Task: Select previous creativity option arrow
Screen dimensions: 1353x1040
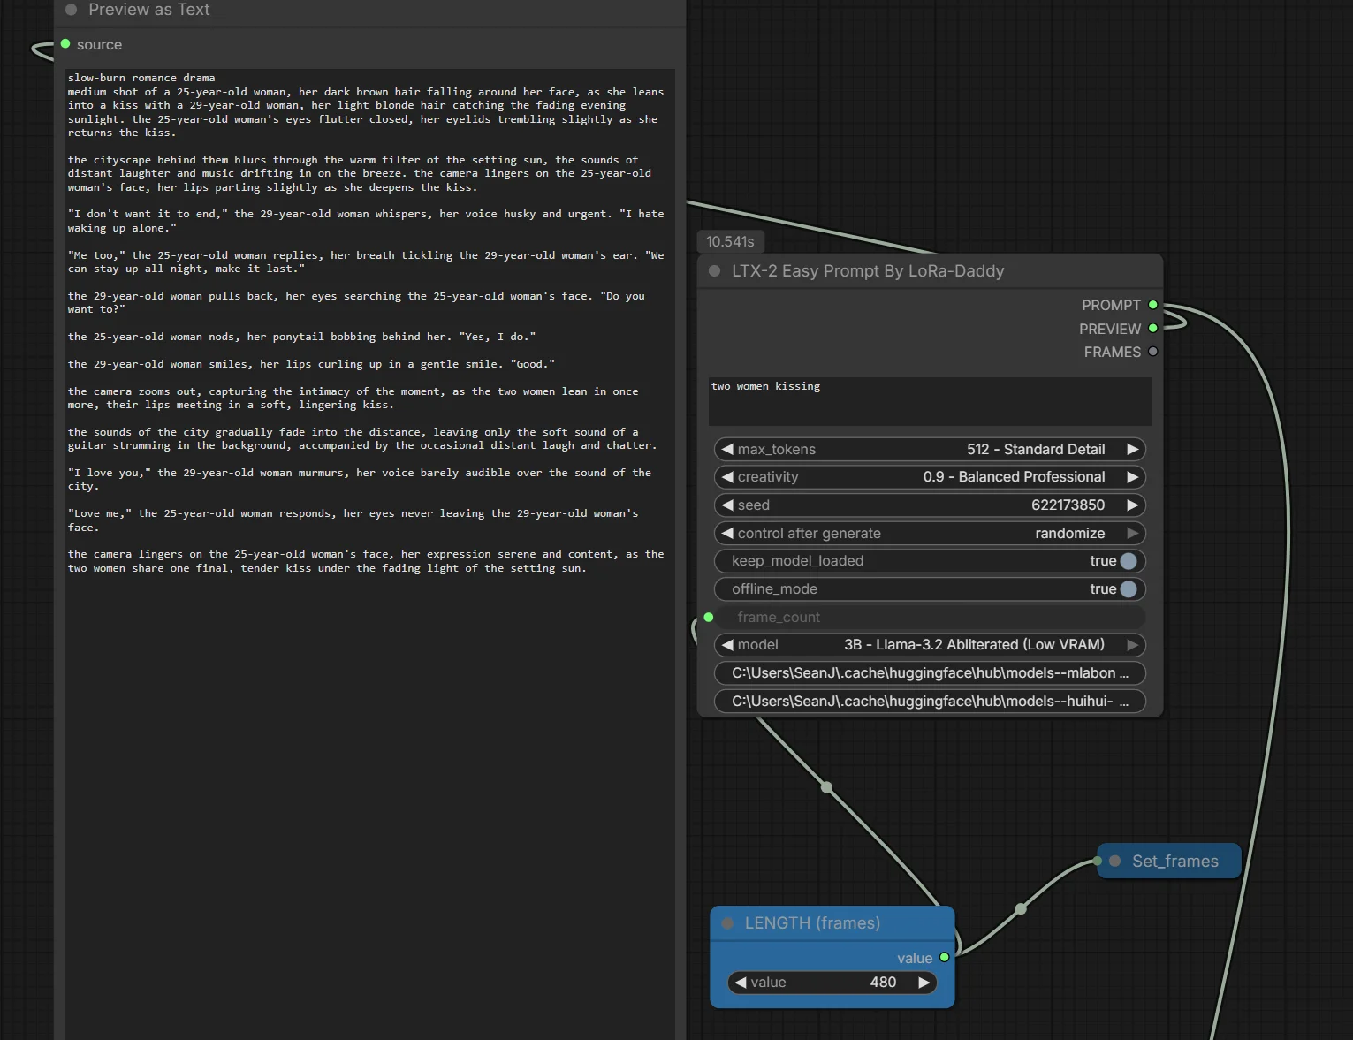Action: tap(727, 477)
